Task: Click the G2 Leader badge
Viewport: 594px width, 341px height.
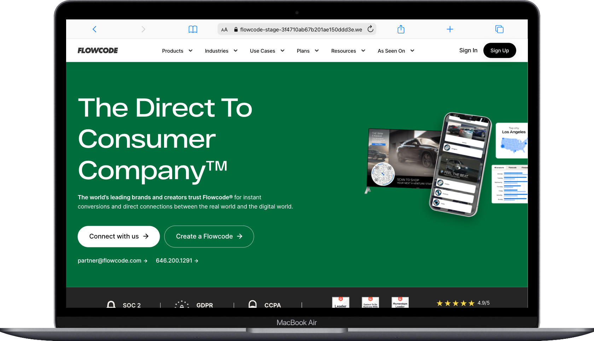Action: 340,302
